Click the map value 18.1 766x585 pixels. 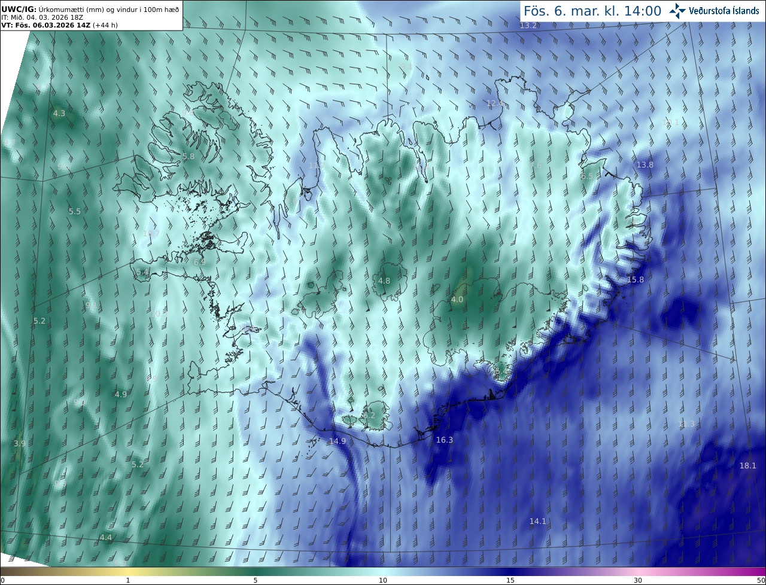(x=747, y=465)
